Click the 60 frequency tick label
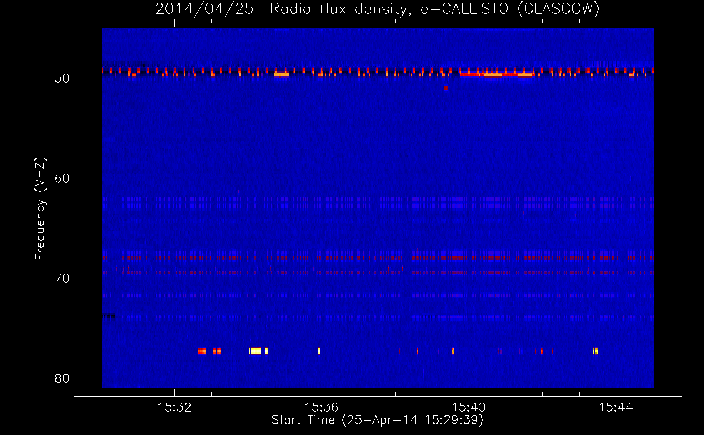This screenshot has height=435, width=704. coord(62,178)
